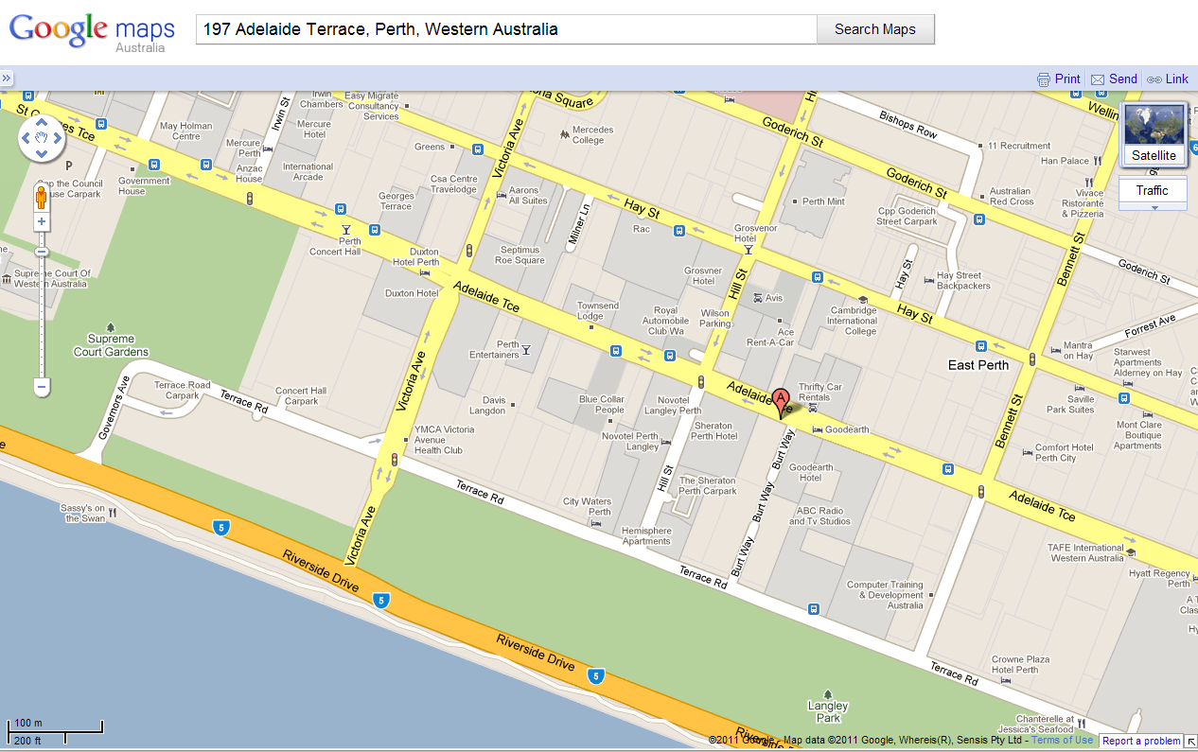Click the ABC Radio and Tv Studios label
This screenshot has width=1198, height=752.
[x=819, y=516]
